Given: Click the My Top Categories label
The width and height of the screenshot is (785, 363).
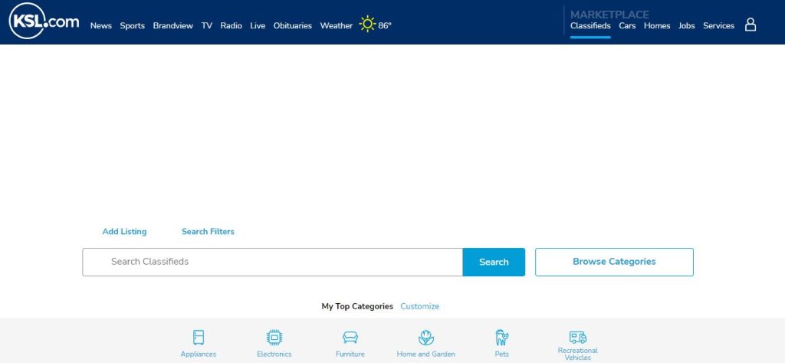Looking at the screenshot, I should [x=357, y=306].
